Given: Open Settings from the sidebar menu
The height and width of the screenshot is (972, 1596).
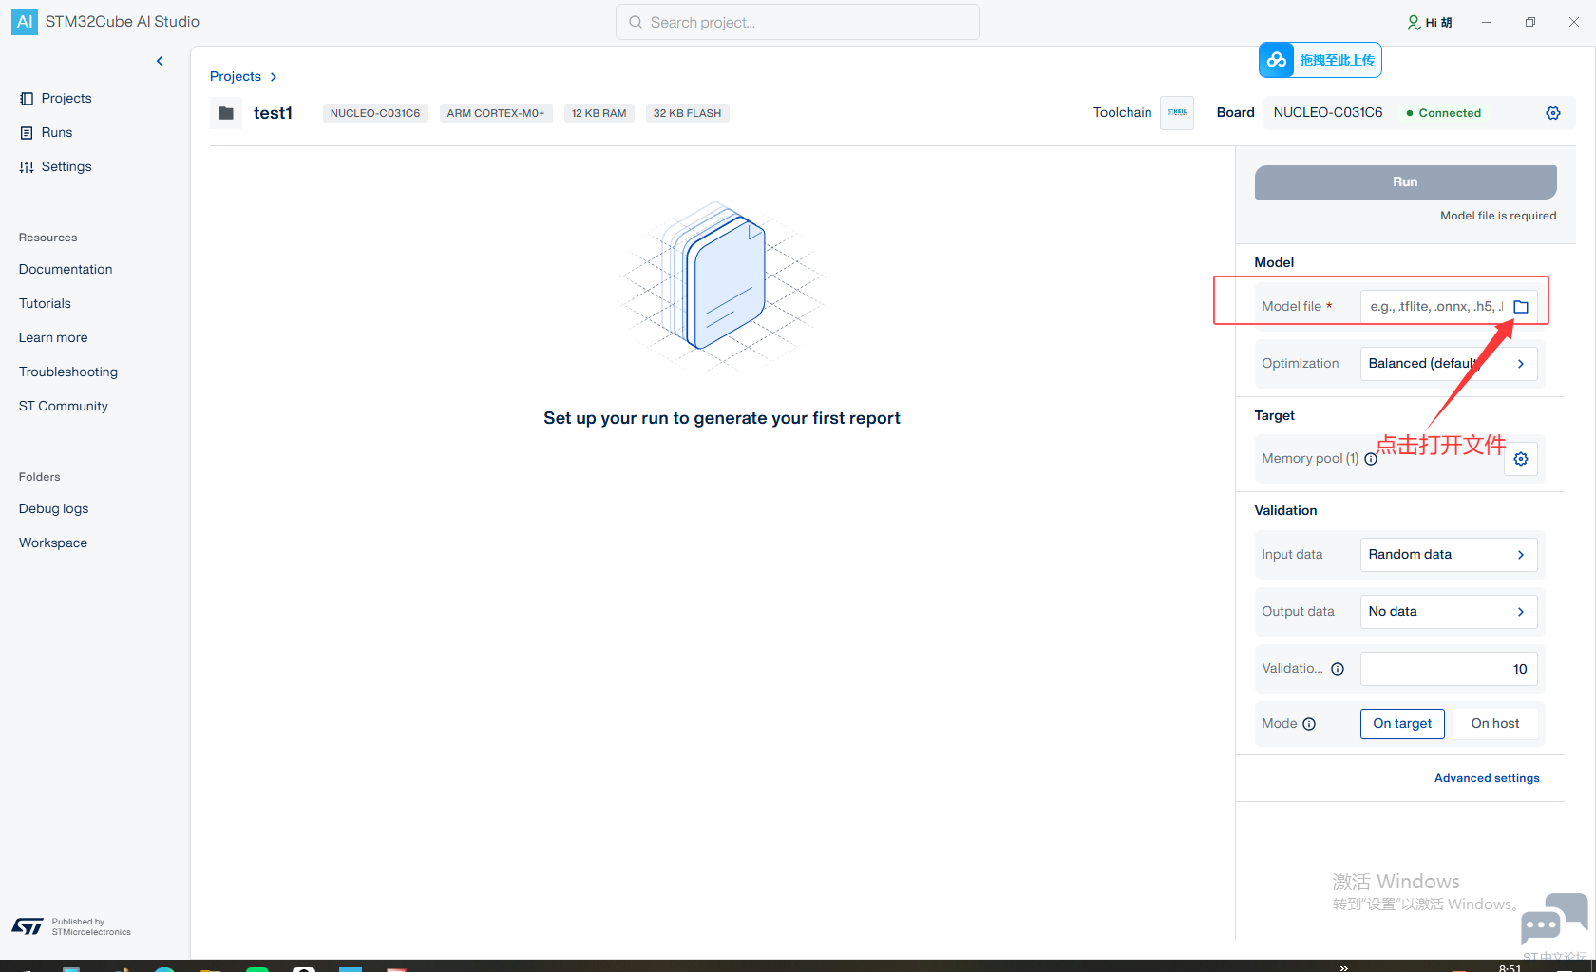Looking at the screenshot, I should click(x=66, y=167).
